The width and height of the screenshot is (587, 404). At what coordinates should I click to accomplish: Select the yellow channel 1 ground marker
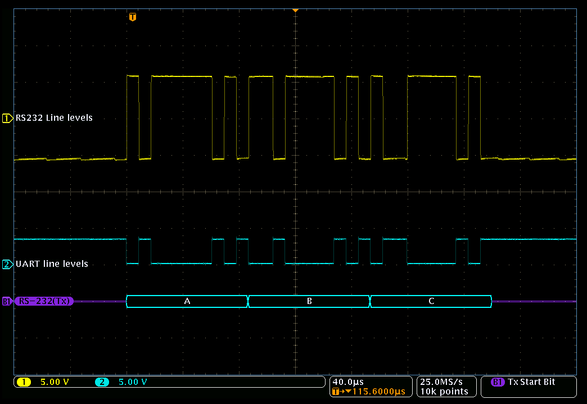click(x=7, y=118)
